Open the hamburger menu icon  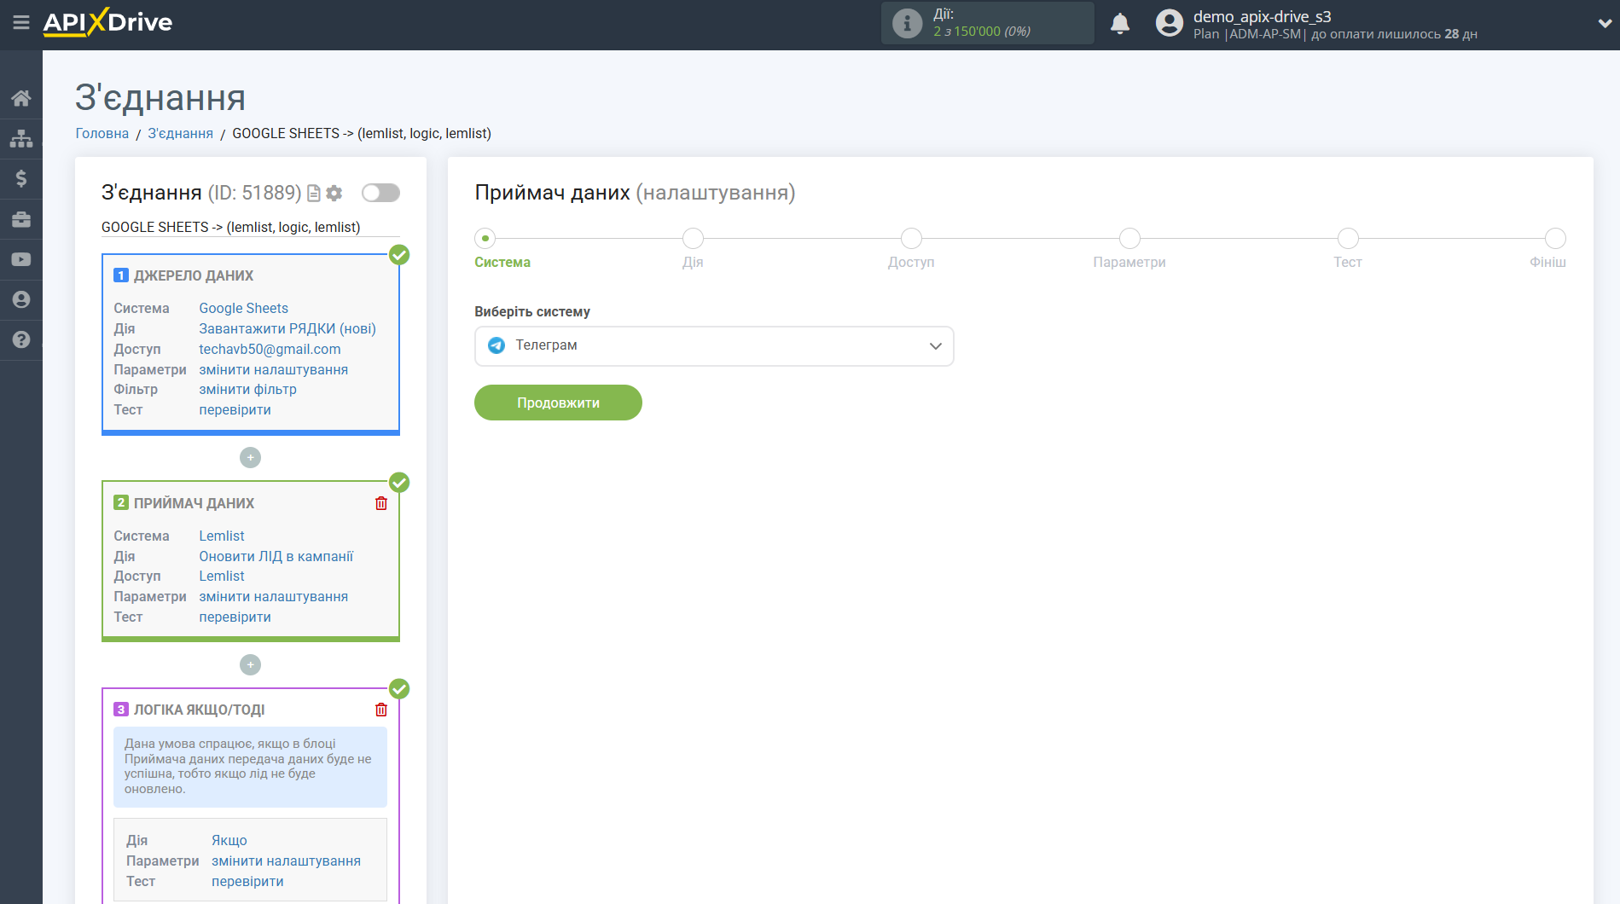[x=21, y=23]
